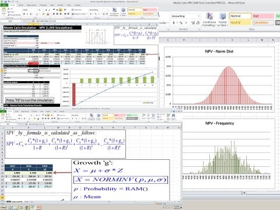Switch to View tab in top-left window
Image resolution: width=280 pixels, height=210 pixels.
(x=69, y=5)
